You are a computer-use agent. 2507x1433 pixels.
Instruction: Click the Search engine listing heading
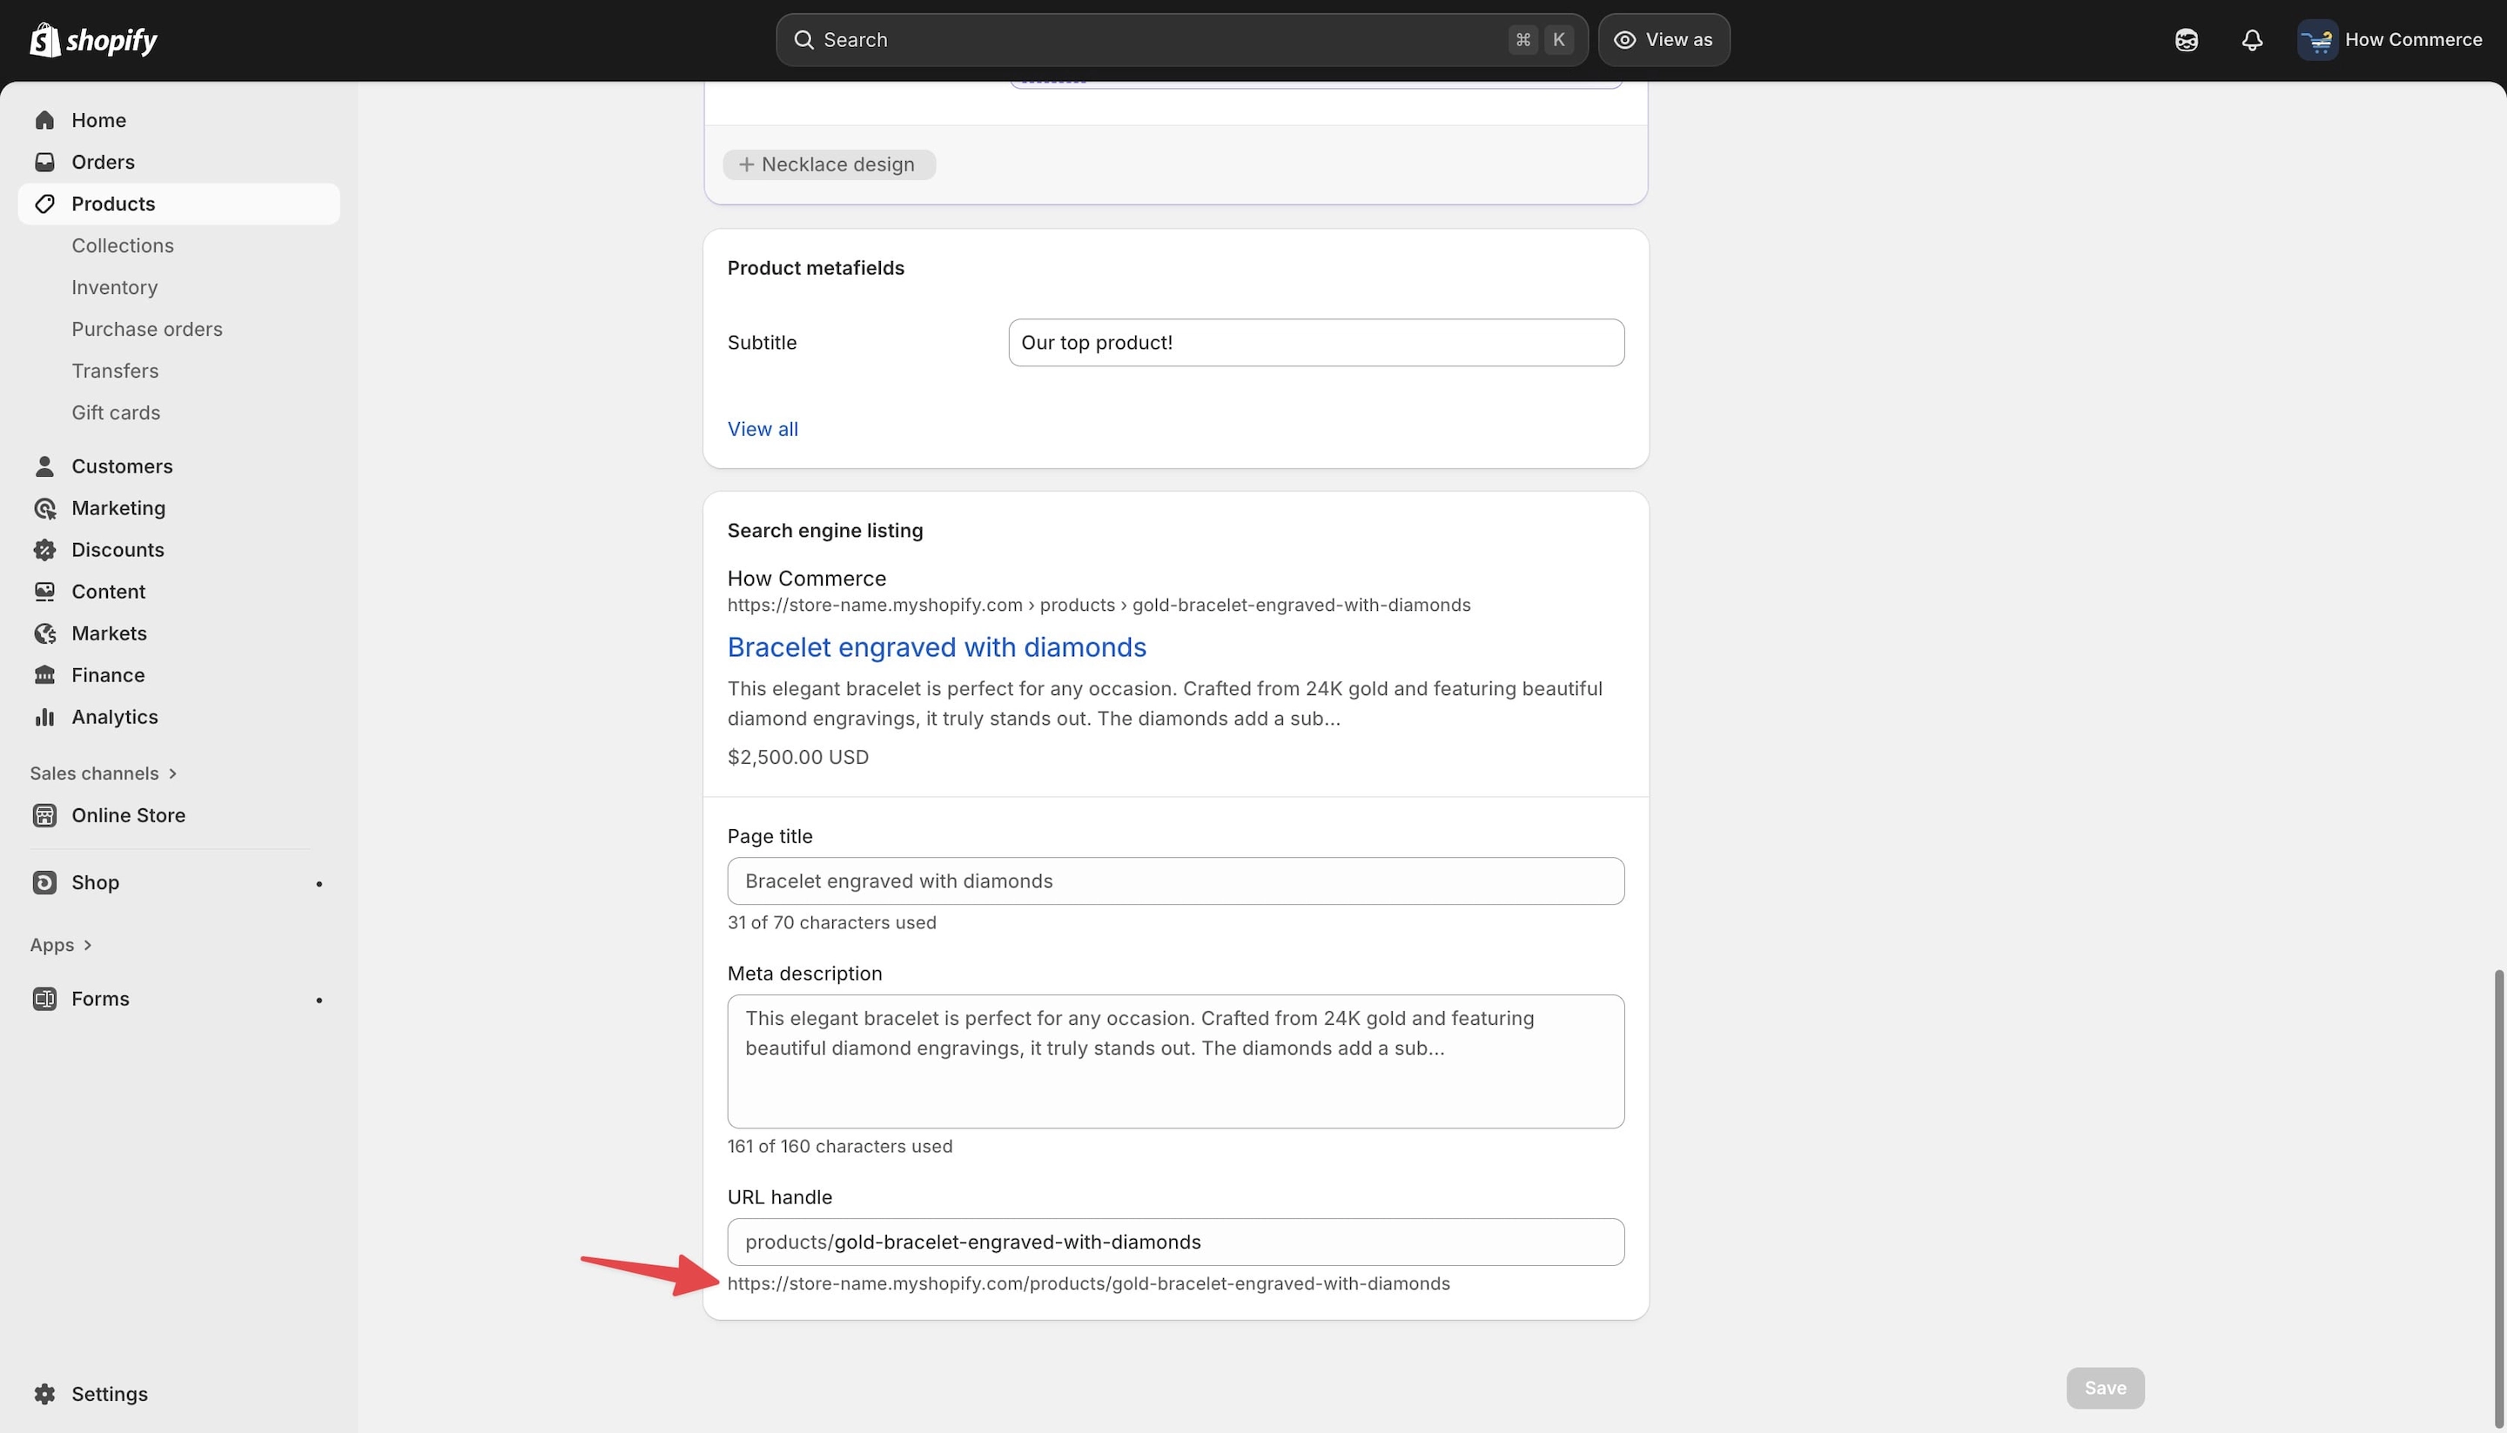(x=825, y=531)
